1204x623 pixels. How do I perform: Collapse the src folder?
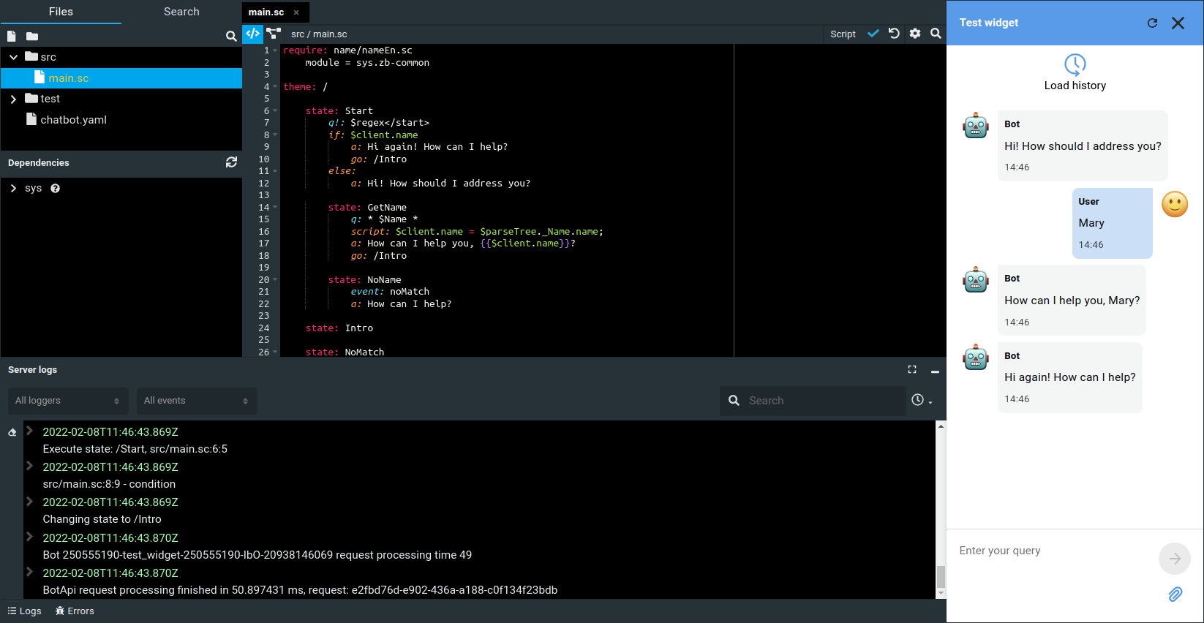pyautogui.click(x=13, y=57)
